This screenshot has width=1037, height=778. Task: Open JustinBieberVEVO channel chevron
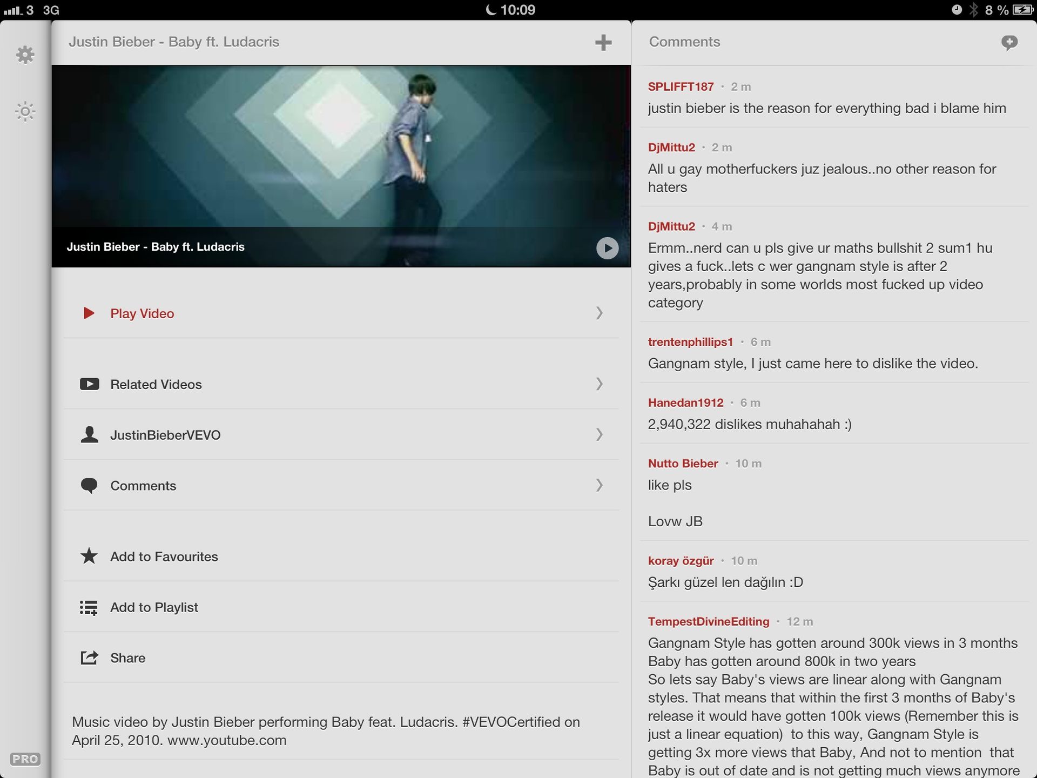[599, 434]
